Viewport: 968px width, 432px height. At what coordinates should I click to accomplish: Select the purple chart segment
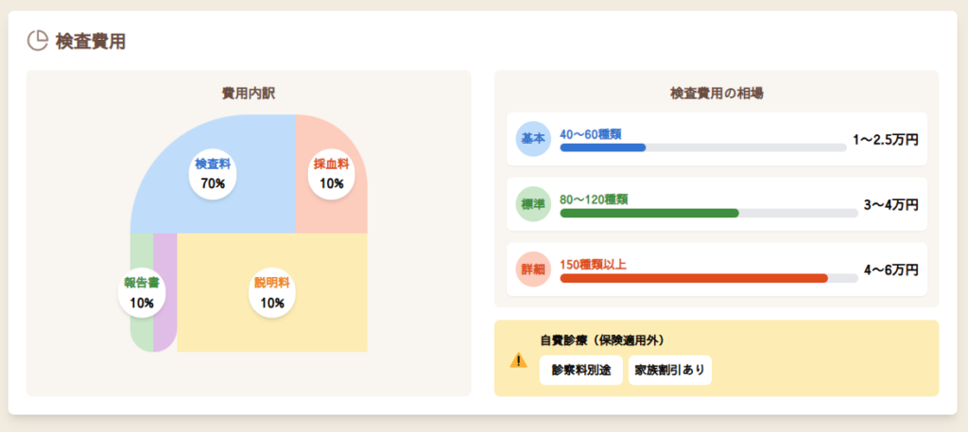click(164, 292)
